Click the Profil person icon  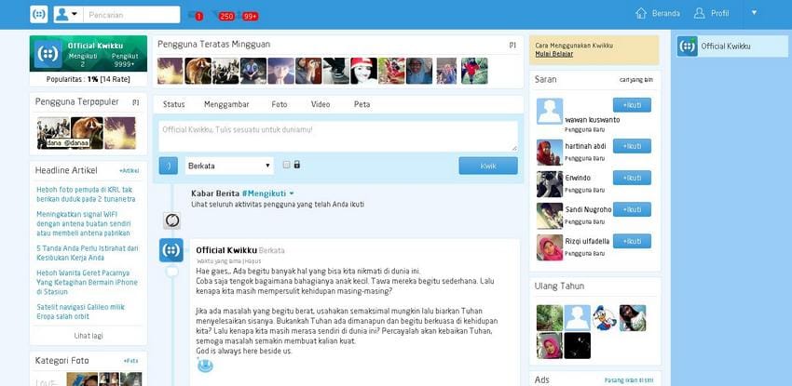(700, 14)
